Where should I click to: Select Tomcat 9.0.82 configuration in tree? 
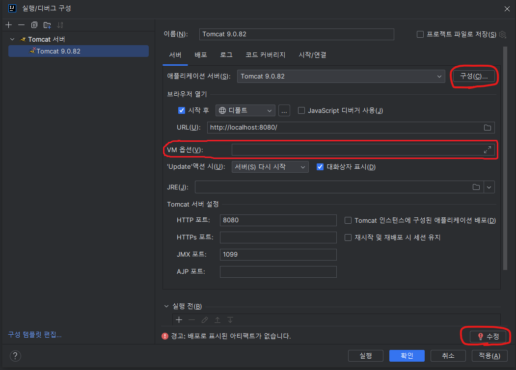tap(79, 52)
